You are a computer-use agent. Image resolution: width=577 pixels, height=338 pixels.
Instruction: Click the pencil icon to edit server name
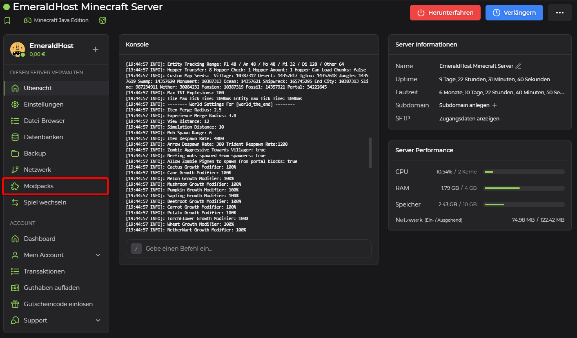coord(518,66)
